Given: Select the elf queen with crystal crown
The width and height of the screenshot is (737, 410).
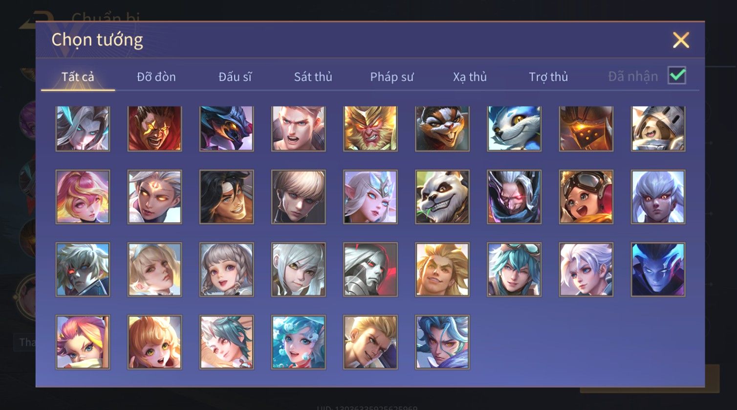Looking at the screenshot, I should click(370, 197).
